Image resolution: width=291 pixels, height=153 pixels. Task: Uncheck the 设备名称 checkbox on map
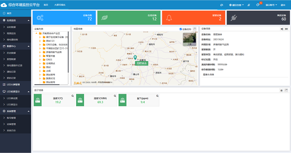click(x=181, y=29)
